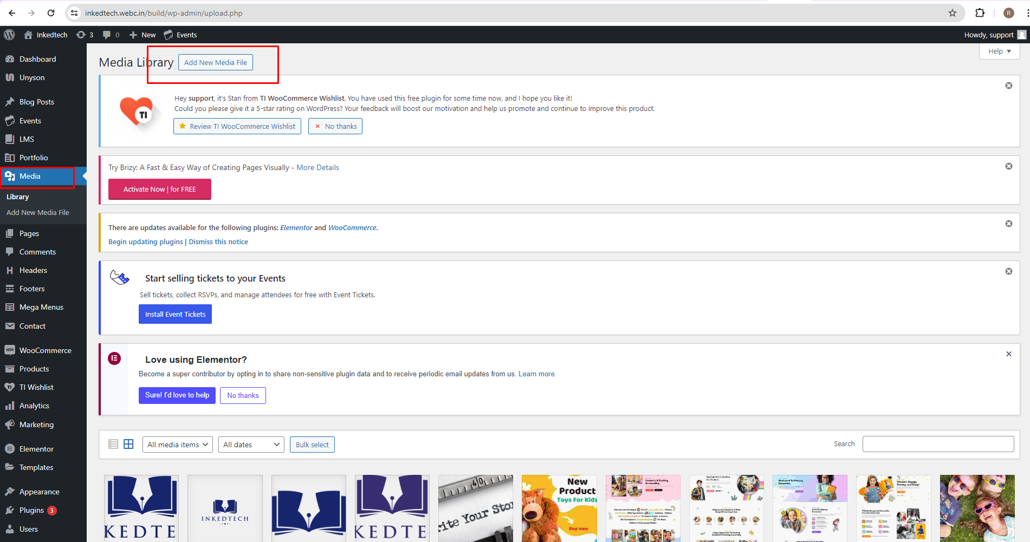Click the Comments sidebar icon
Image resolution: width=1030 pixels, height=542 pixels.
[10, 252]
